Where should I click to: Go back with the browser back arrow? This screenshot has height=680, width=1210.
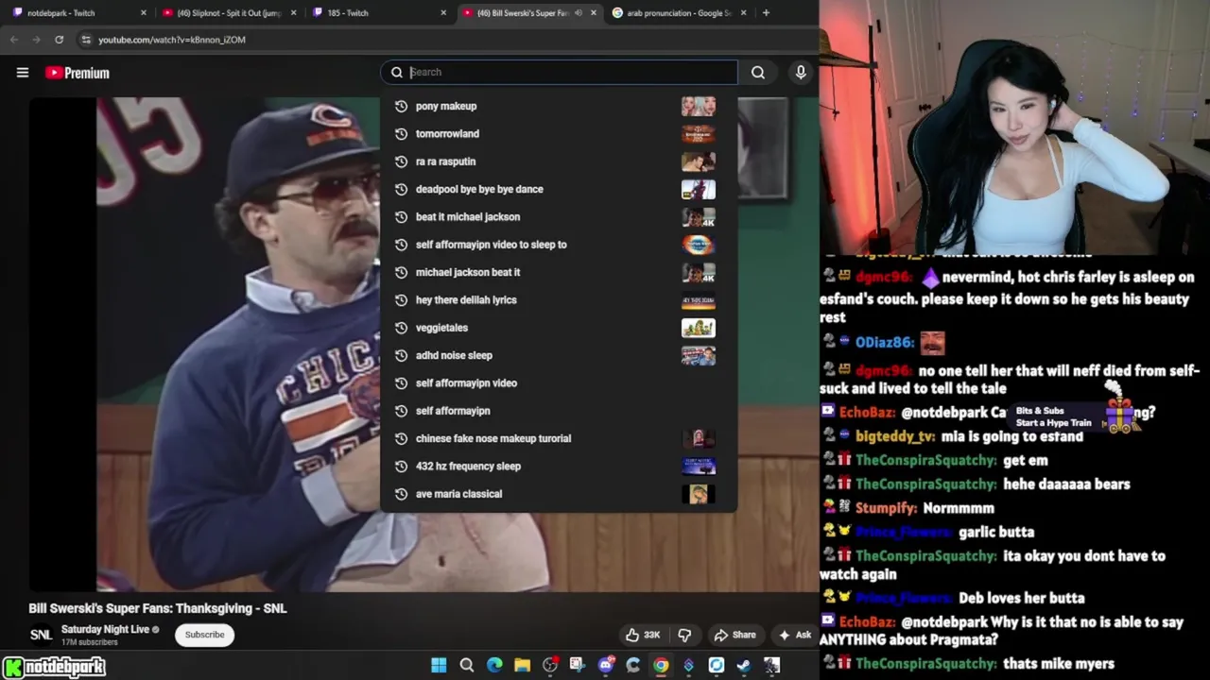(x=14, y=40)
